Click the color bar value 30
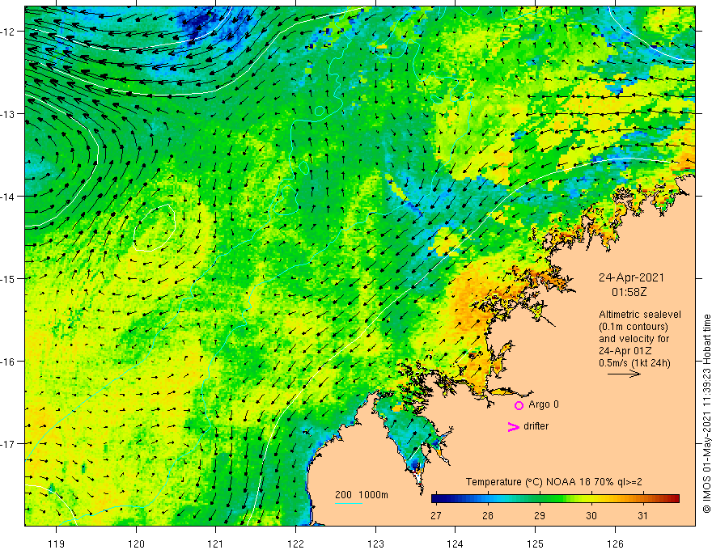Viewport: 712px width, 550px height. pyautogui.click(x=591, y=516)
